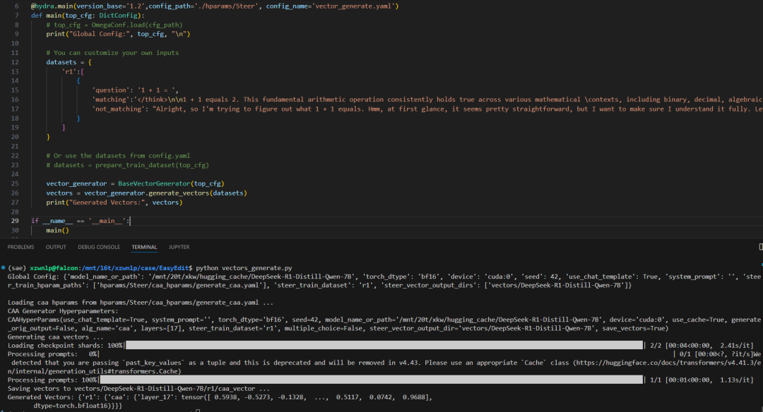Click 'BaseVectorGenerator(top_cfg)' in the editor
Image resolution: width=763 pixels, height=412 pixels.
(171, 183)
